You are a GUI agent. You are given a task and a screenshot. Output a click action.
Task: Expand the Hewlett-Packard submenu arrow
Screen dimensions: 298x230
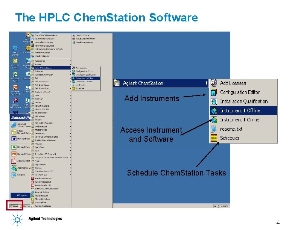70,106
